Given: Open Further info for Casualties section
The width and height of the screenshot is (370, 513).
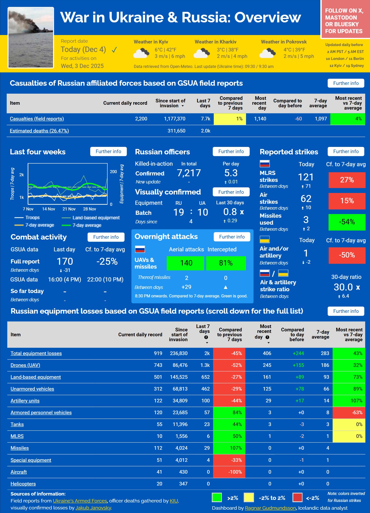Looking at the screenshot, I should (x=346, y=83).
